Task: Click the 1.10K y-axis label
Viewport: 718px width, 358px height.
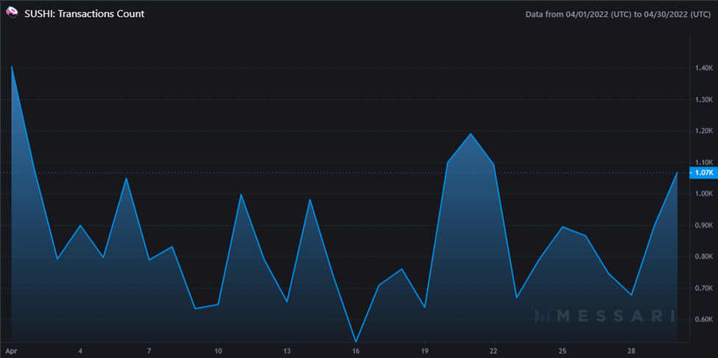Action: (703, 163)
